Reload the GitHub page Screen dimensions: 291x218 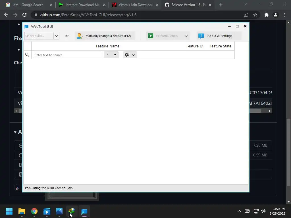tap(24, 15)
